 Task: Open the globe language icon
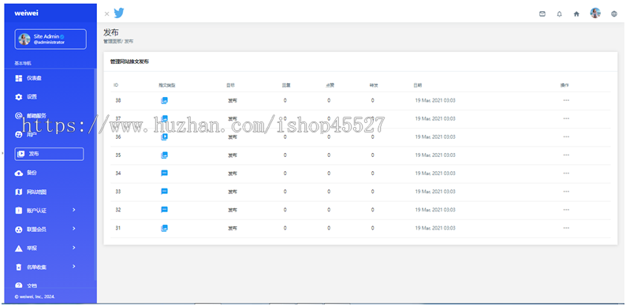[614, 13]
